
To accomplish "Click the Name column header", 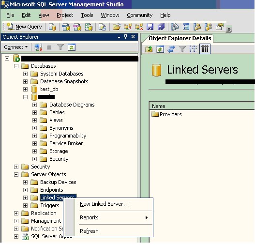I will tap(202, 106).
